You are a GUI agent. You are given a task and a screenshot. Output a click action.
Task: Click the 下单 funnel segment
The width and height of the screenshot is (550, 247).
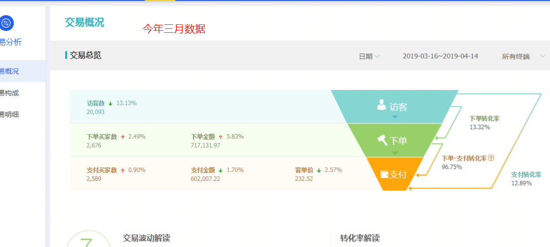tap(395, 140)
